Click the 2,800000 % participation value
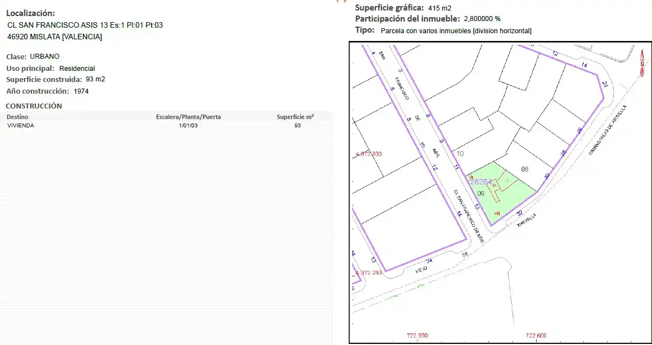Viewport: 652px width, 345px height. [x=482, y=19]
